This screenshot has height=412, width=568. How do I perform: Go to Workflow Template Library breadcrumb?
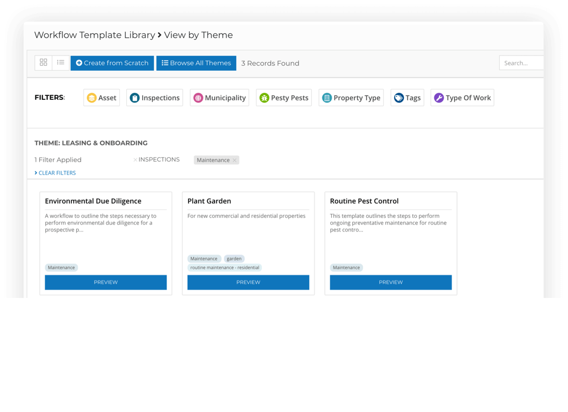point(94,35)
